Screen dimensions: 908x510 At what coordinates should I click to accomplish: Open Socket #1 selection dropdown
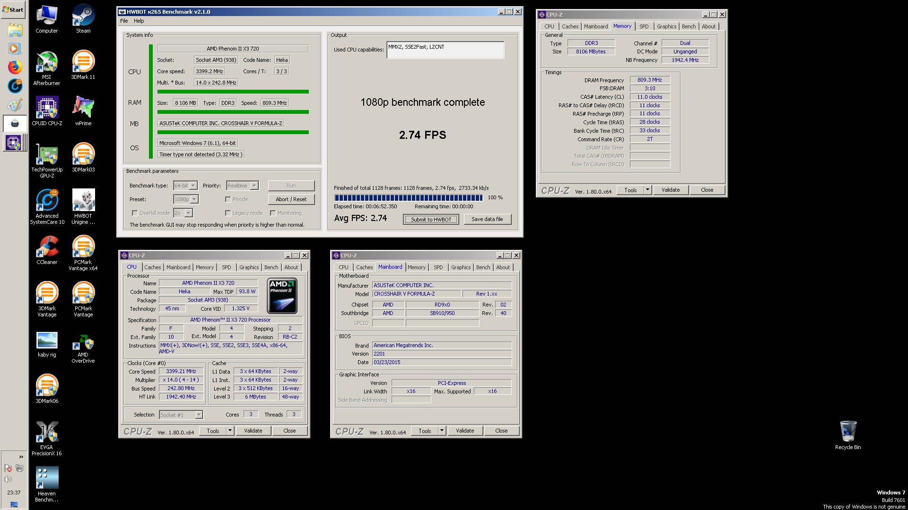click(x=181, y=415)
